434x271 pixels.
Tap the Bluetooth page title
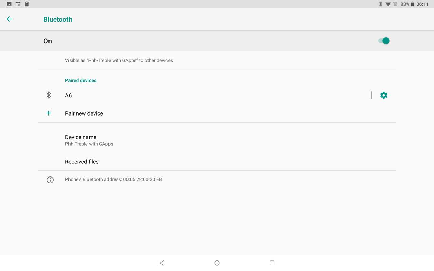[58, 19]
